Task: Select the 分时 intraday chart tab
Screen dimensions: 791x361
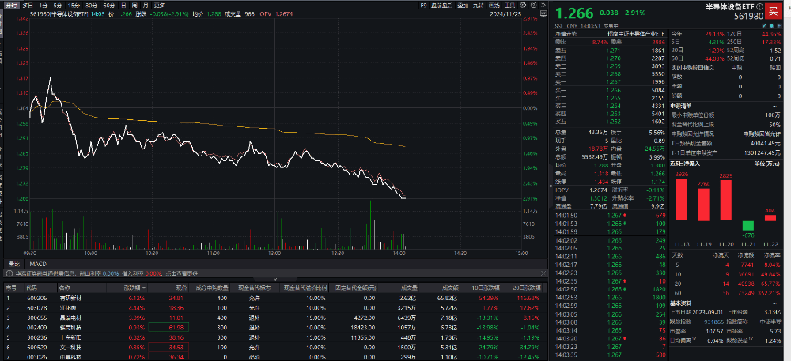Action: click(11, 6)
